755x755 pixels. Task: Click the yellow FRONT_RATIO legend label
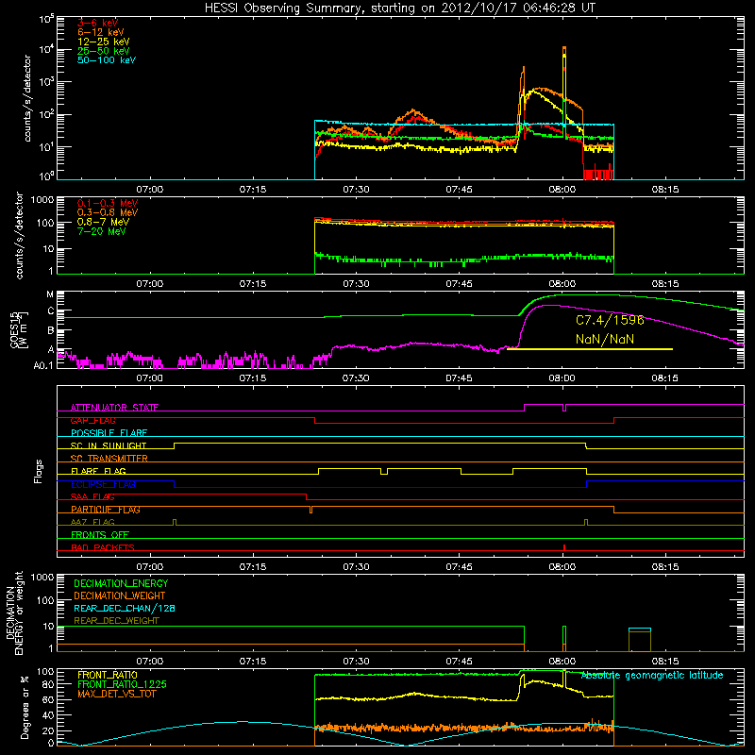click(x=108, y=675)
